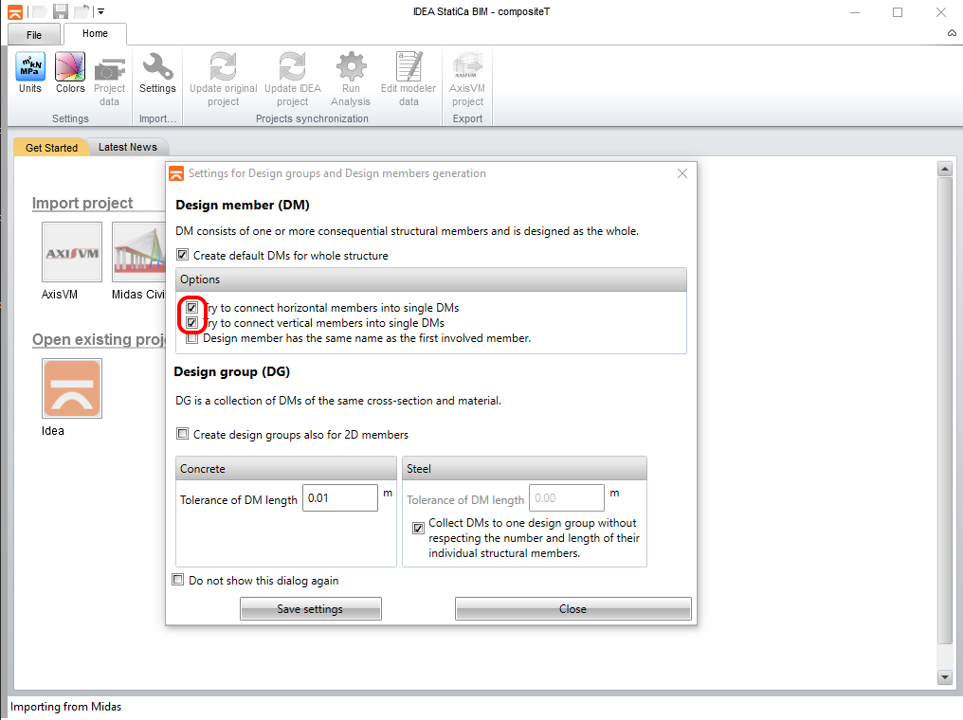The image size is (963, 720).
Task: Close the settings dialog with X
Action: tap(682, 173)
